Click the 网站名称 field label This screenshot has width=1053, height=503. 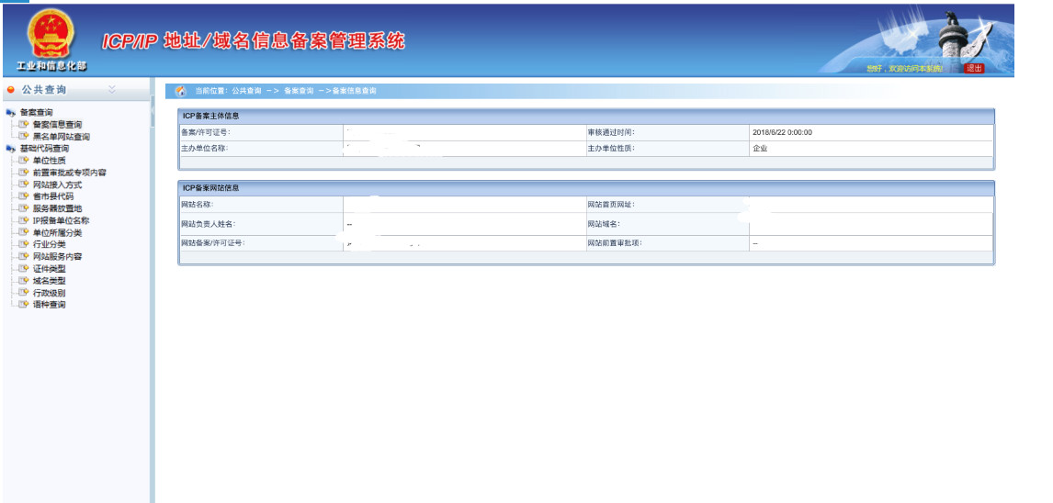click(x=197, y=205)
